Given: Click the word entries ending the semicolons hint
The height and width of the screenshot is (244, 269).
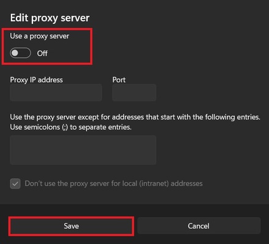Looking at the screenshot, I should click(120, 127).
